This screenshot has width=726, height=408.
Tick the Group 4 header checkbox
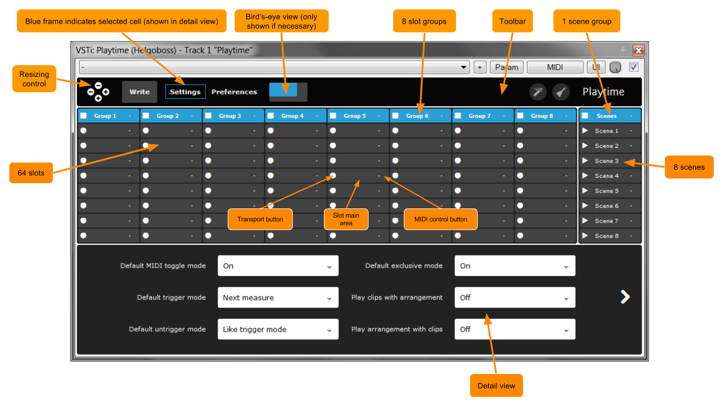point(271,116)
